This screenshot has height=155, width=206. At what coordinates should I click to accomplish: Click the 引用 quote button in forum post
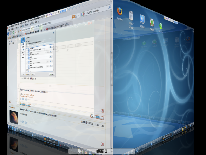coord(97,117)
